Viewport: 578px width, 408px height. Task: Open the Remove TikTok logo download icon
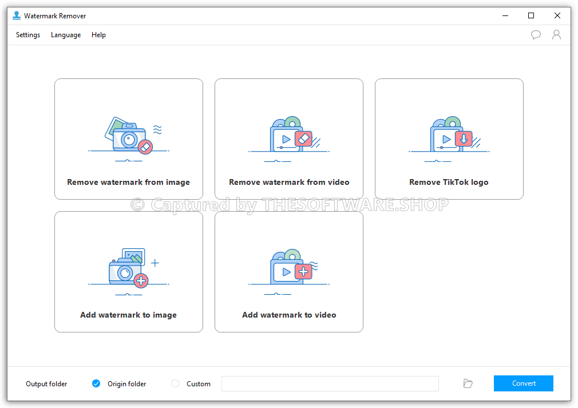click(464, 139)
